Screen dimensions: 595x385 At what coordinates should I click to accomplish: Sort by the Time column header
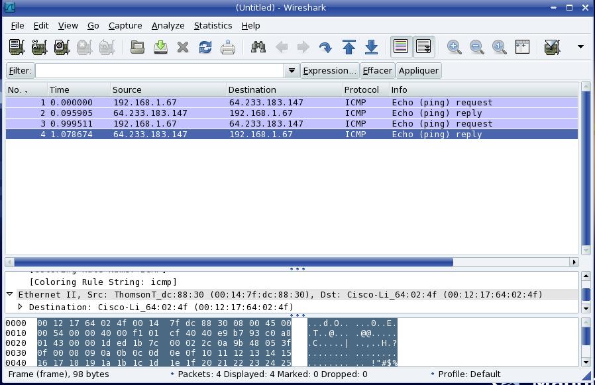[x=79, y=90]
